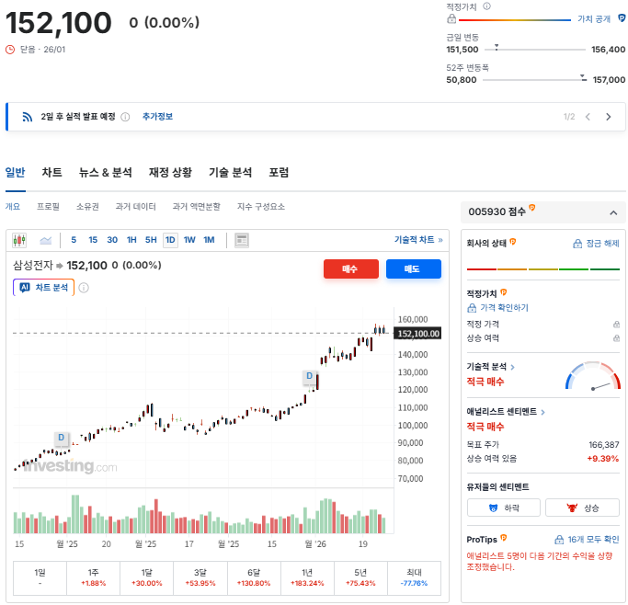Select the 1W chart interval
This screenshot has width=628, height=605.
189,240
